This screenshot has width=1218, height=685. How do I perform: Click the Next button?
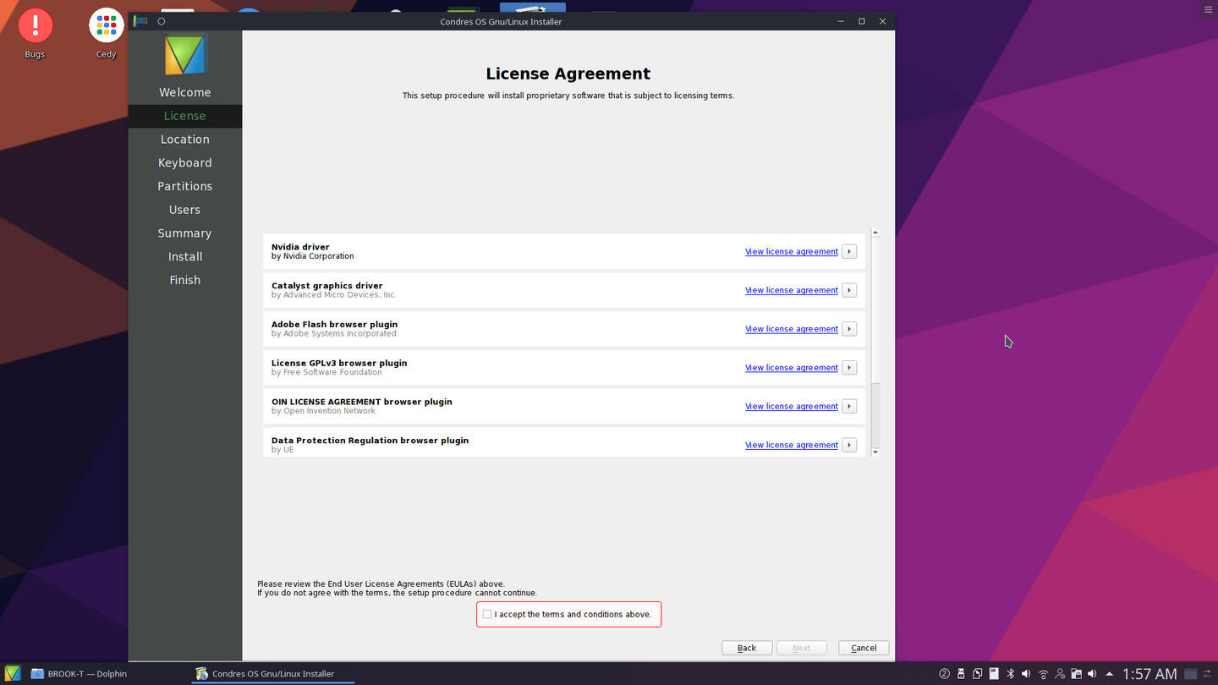801,648
